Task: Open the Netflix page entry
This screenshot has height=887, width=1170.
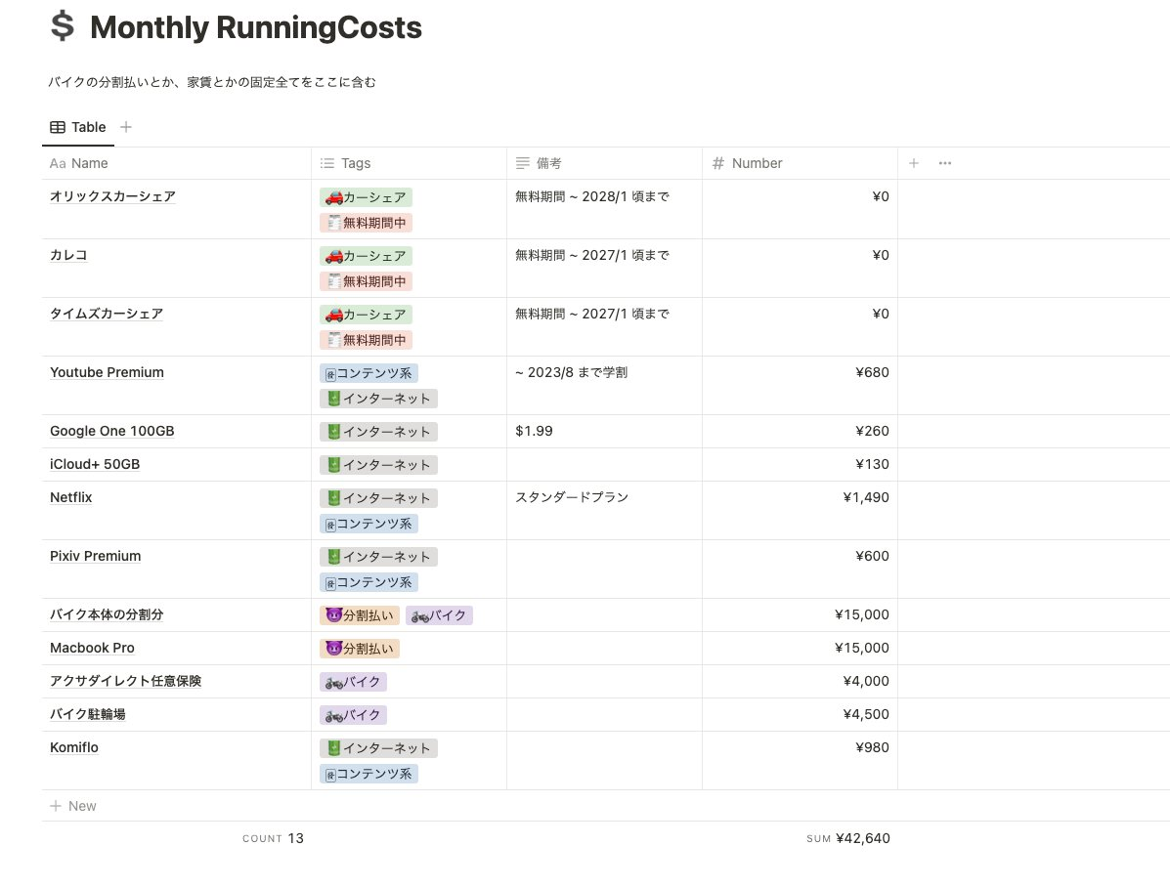Action: pyautogui.click(x=71, y=497)
